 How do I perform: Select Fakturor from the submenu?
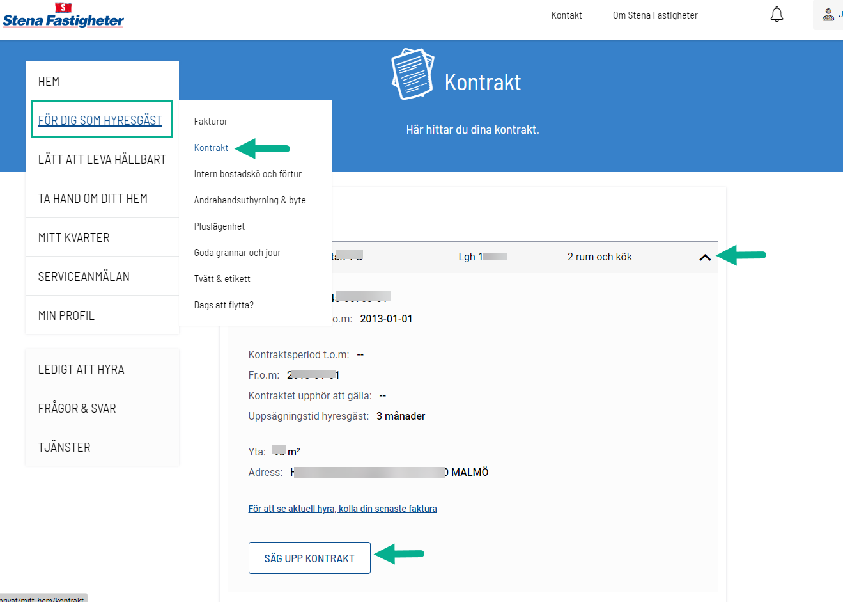coord(211,122)
